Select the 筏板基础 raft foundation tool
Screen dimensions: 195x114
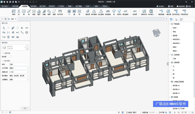pyautogui.click(x=108, y=12)
